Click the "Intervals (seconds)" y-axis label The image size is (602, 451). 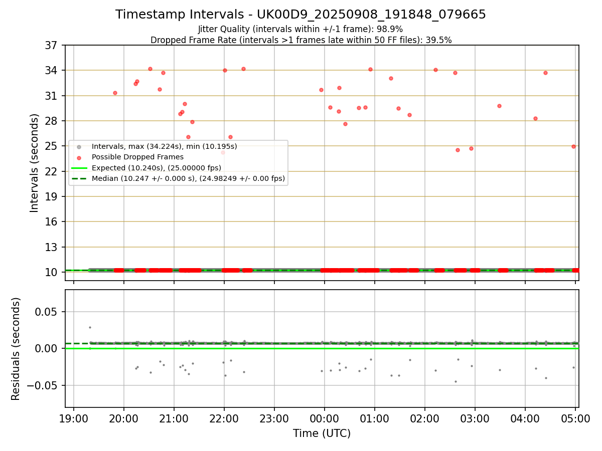pos(35,163)
